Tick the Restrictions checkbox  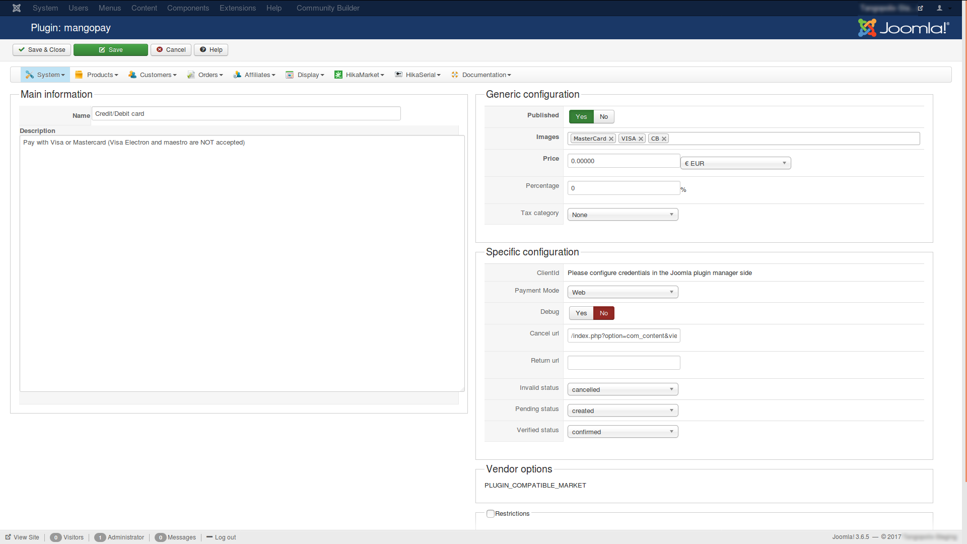click(x=490, y=514)
